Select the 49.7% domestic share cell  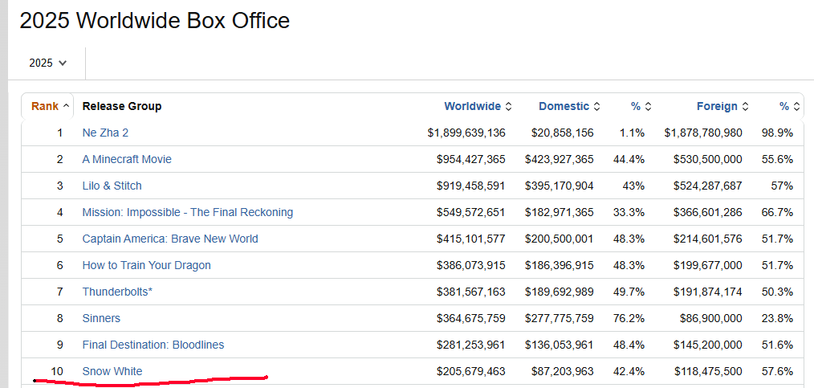point(629,292)
